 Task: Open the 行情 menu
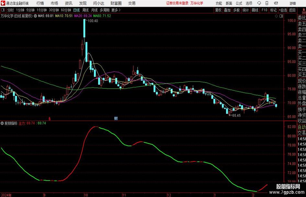[x=40, y=3]
